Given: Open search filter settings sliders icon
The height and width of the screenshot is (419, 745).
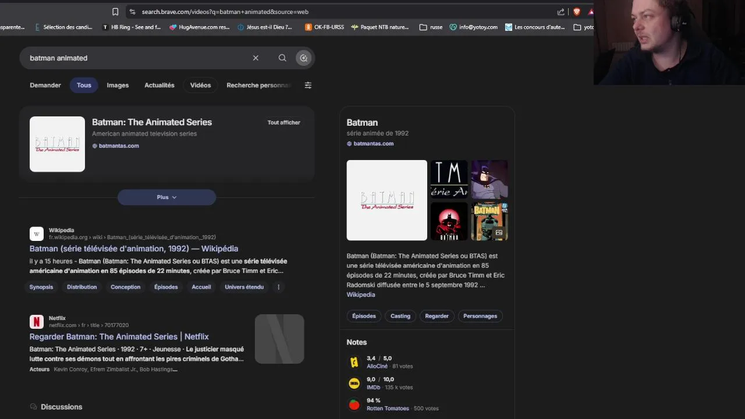Looking at the screenshot, I should (308, 85).
